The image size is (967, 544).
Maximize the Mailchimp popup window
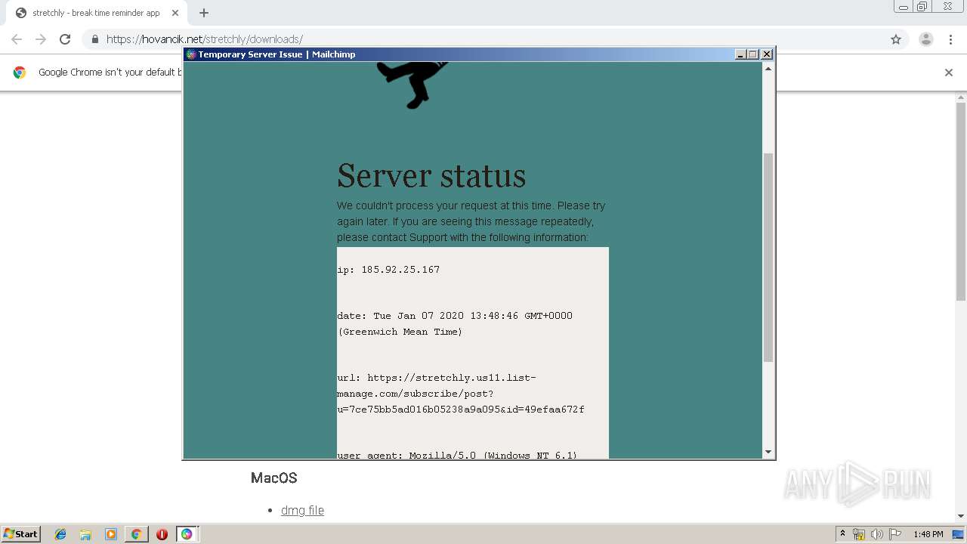coord(753,54)
